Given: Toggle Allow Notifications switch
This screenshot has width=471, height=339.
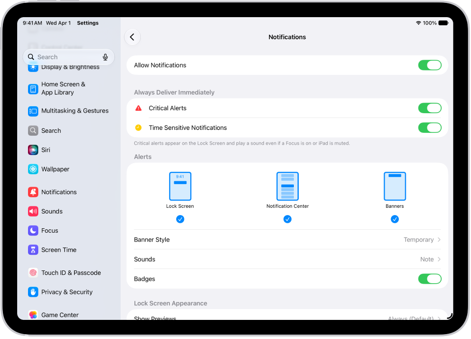Looking at the screenshot, I should [x=430, y=65].
